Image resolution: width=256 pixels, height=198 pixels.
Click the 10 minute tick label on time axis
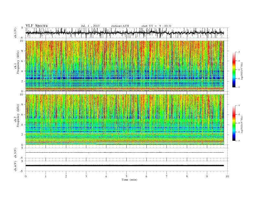227,176
